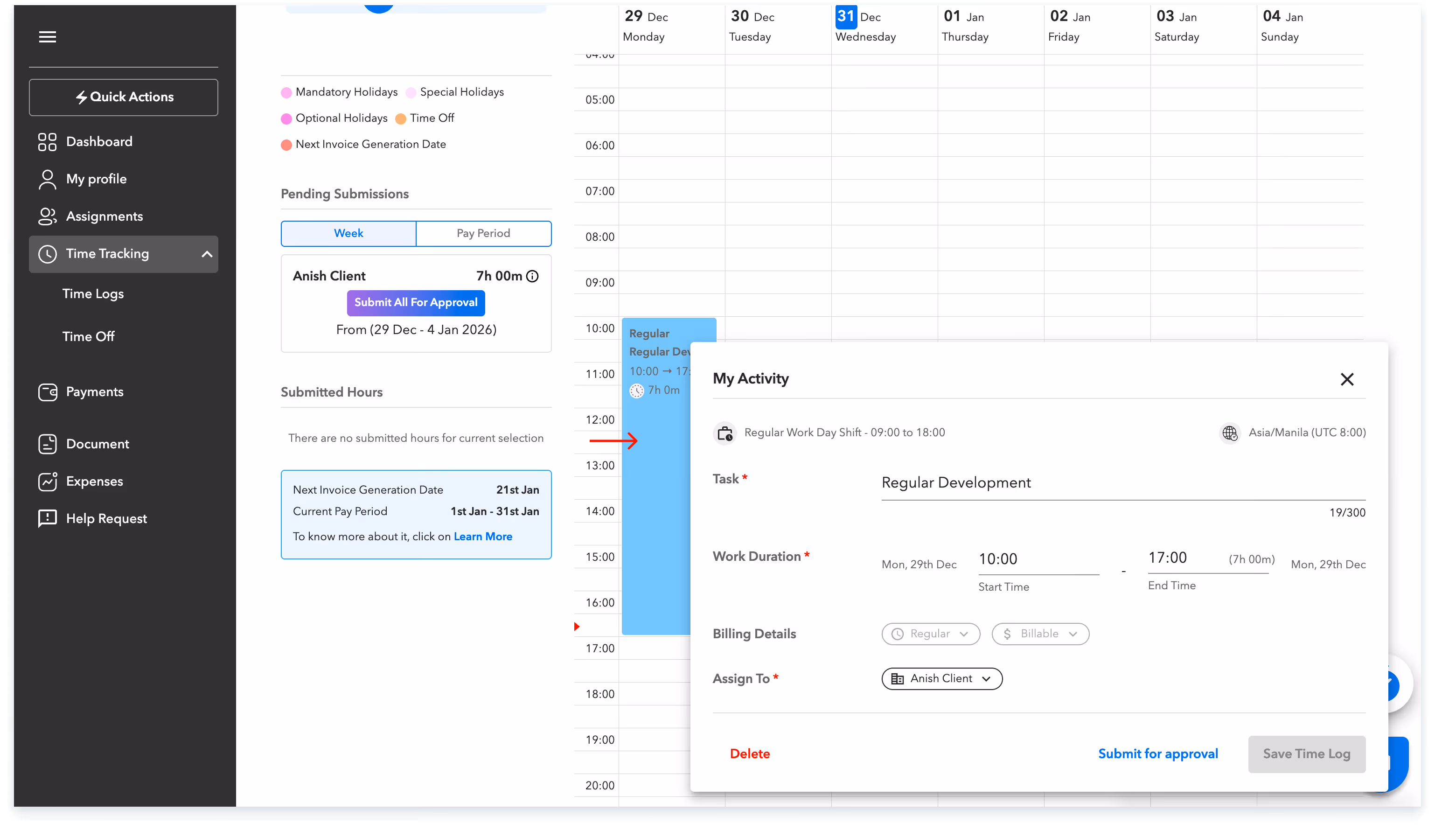
Task: Click info icon next to 7h 00m
Action: pos(532,276)
